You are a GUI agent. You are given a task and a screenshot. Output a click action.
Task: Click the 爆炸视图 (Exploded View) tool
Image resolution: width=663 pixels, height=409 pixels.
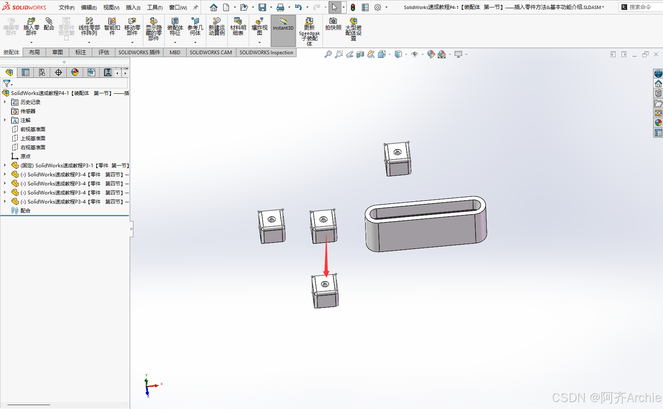[x=259, y=26]
